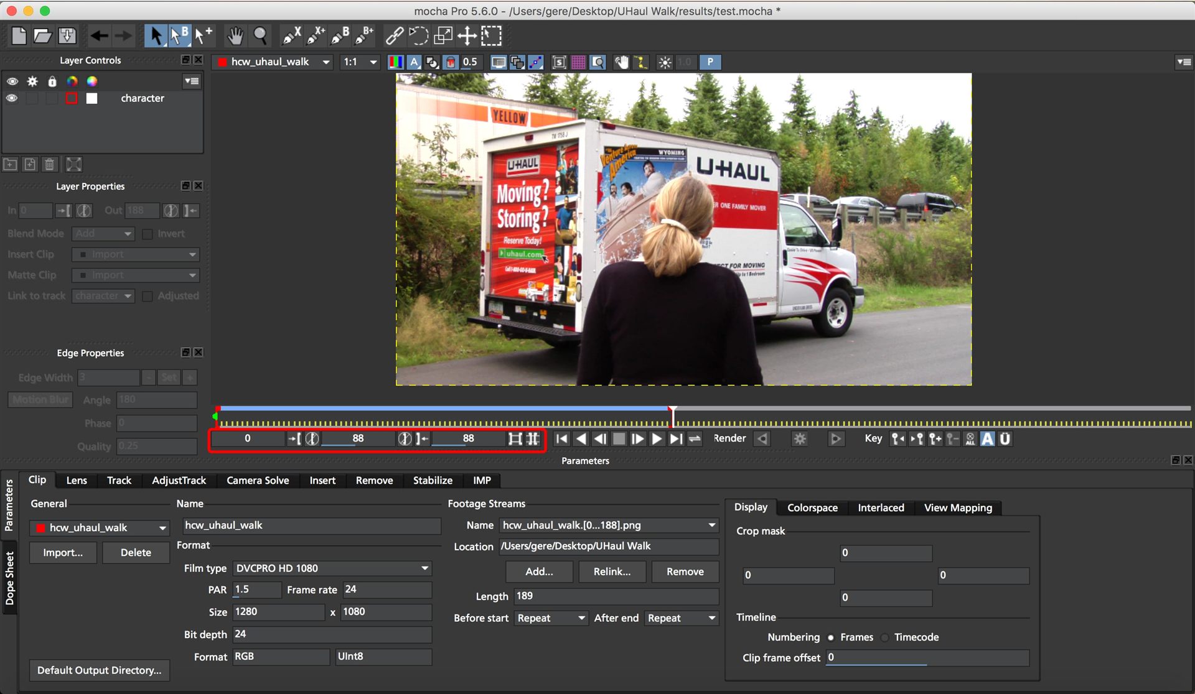
Task: Click the brightness sun icon in view bar
Action: pos(665,62)
